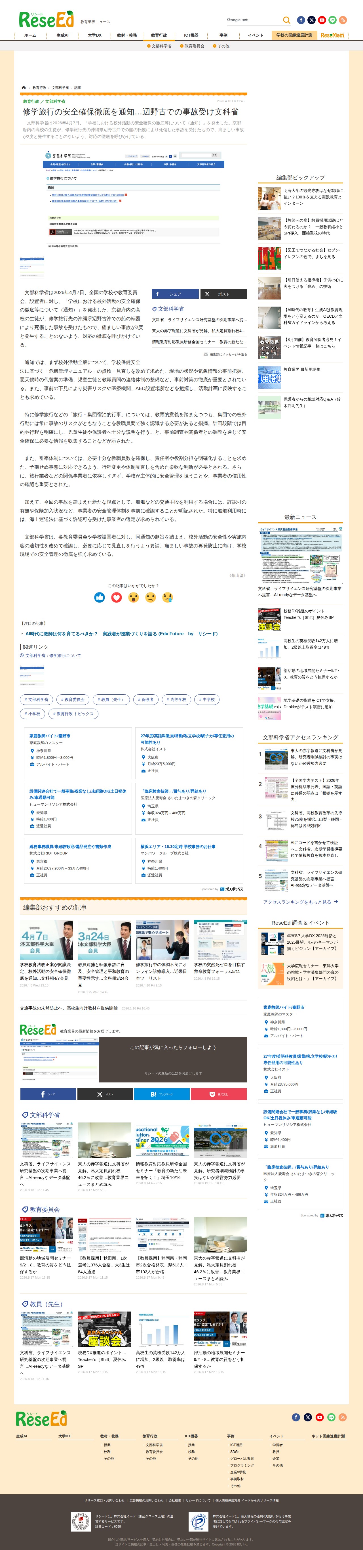Click the # 中学校 tag
The image size is (363, 1550).
[x=207, y=700]
